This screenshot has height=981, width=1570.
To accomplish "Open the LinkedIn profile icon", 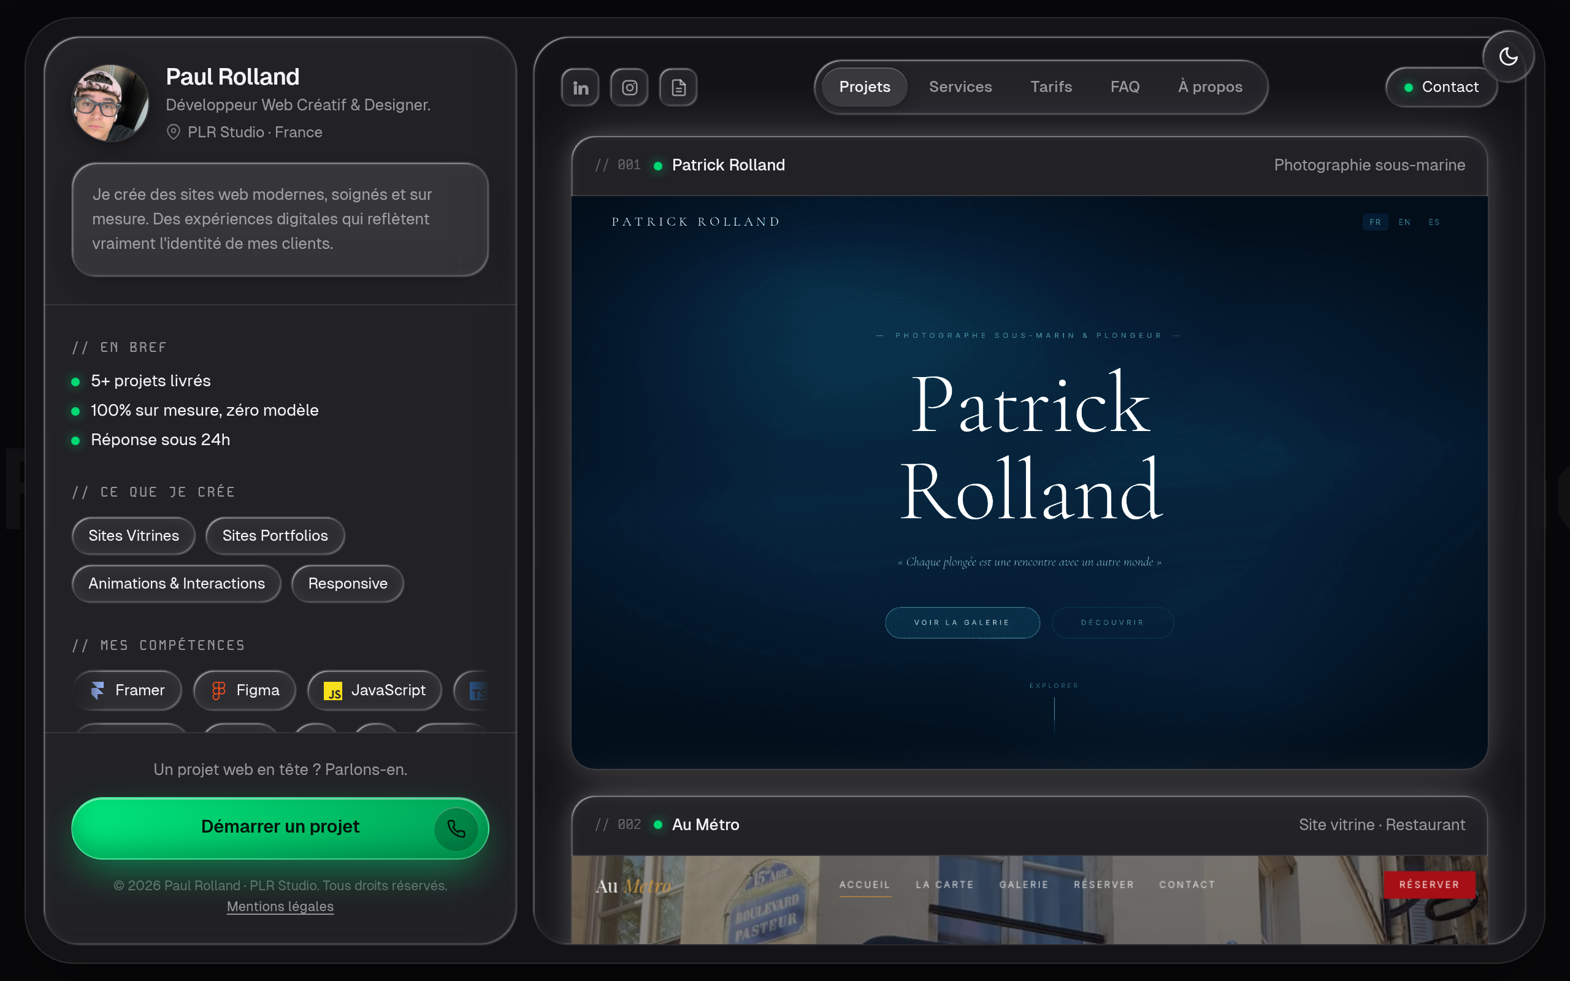I will tap(580, 87).
